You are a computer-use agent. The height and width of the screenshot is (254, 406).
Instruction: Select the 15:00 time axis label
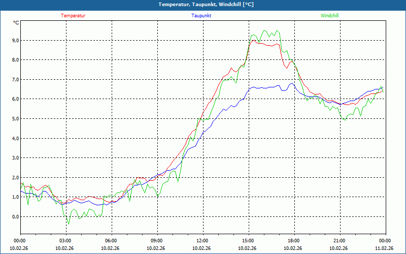tap(248, 241)
